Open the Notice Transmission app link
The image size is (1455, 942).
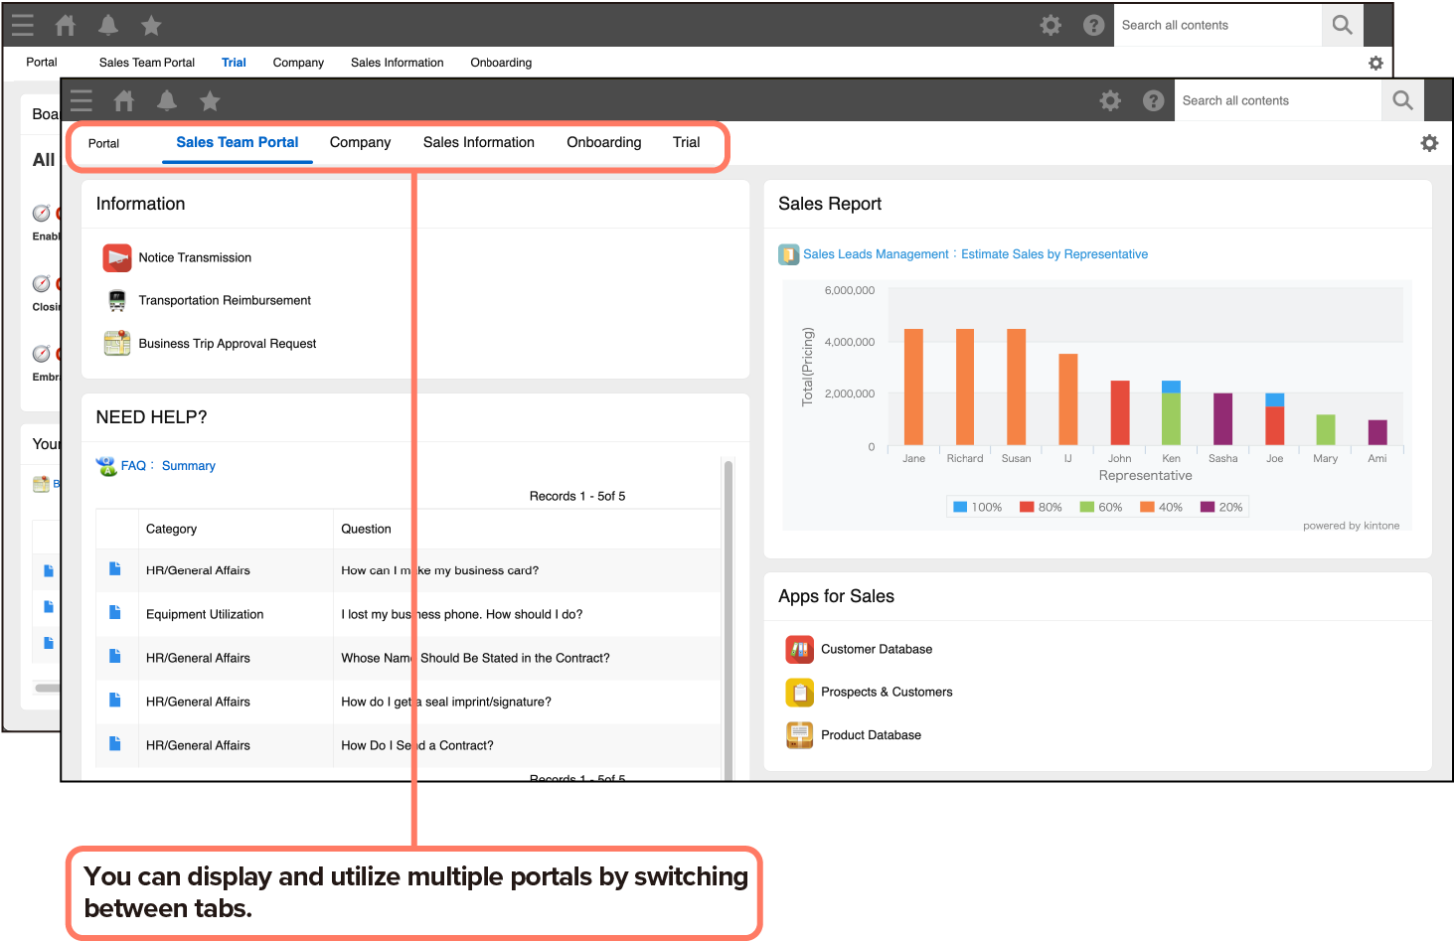pos(195,257)
